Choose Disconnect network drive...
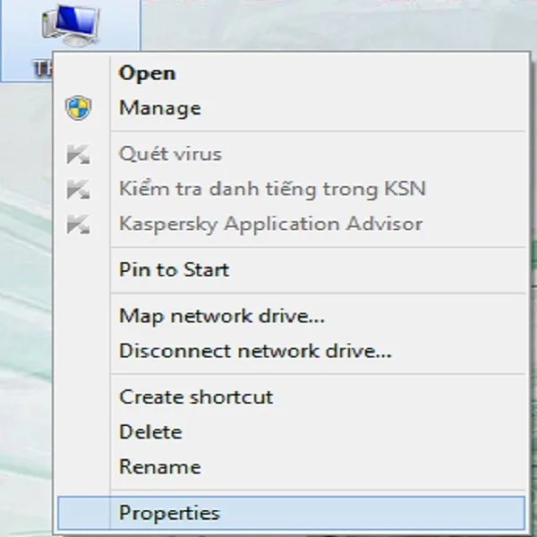 (x=291, y=351)
